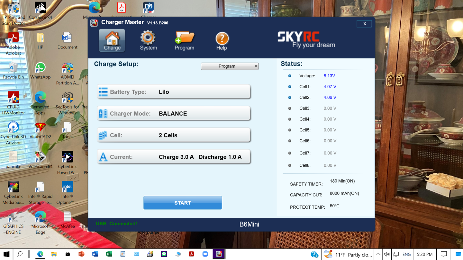Open the weather widget showing 11°F
The image size is (463, 260).
point(348,255)
